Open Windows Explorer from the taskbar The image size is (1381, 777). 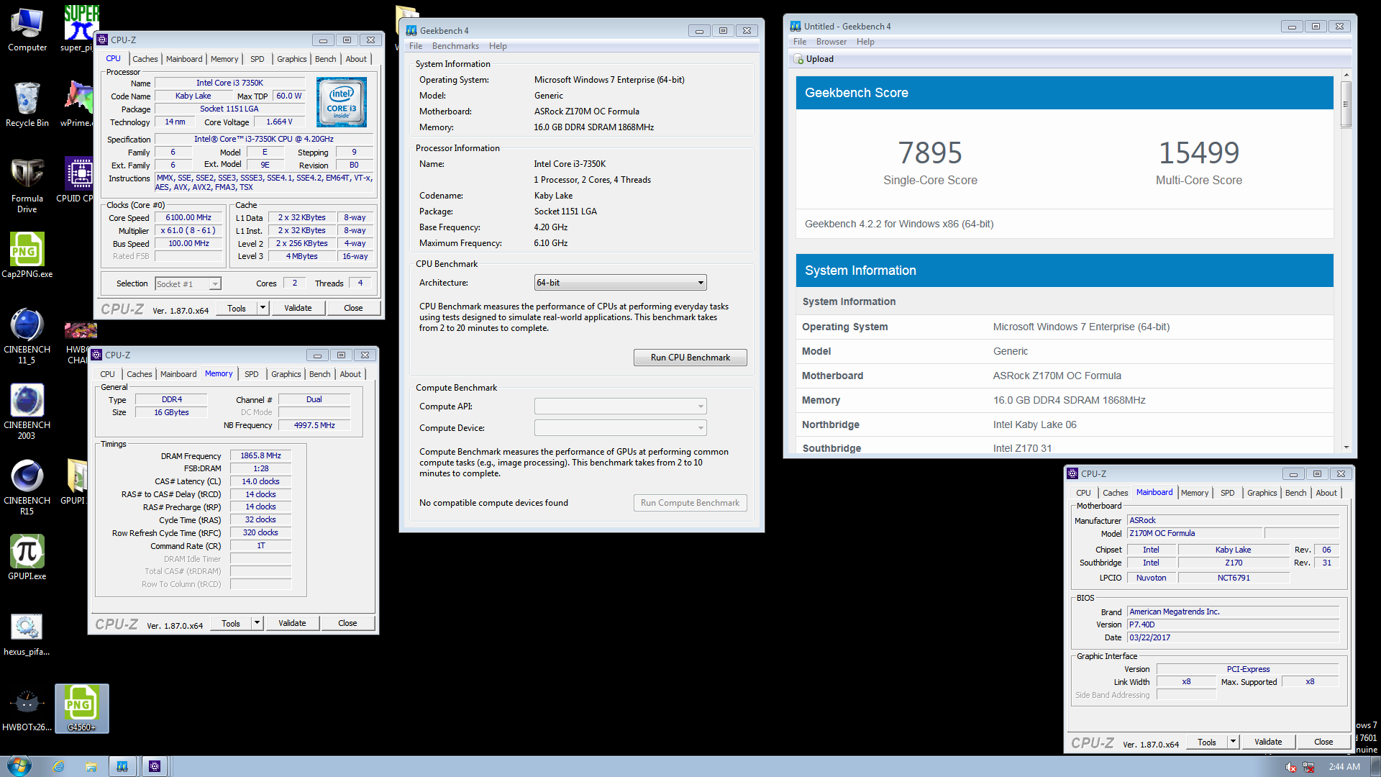[x=91, y=766]
